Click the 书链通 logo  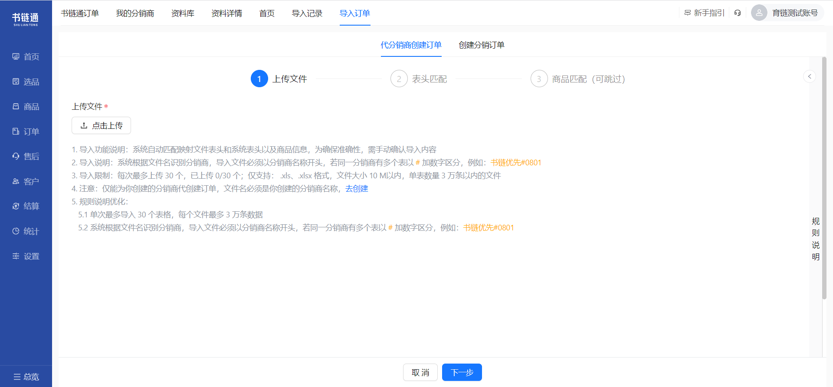26,19
